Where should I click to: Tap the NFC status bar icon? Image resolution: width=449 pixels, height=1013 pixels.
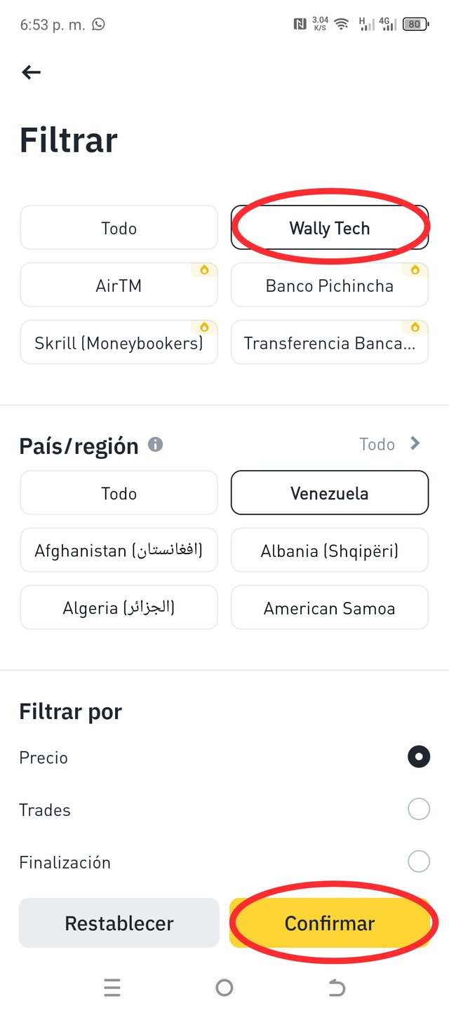pos(300,25)
